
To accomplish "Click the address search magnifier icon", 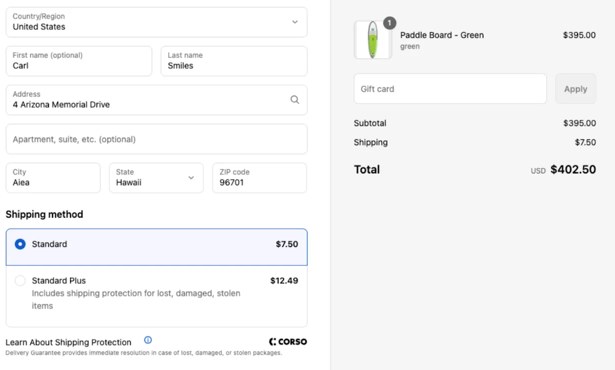I will coord(294,99).
